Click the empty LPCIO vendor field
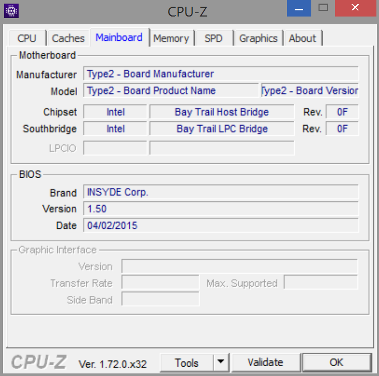The image size is (379, 376). coord(115,148)
